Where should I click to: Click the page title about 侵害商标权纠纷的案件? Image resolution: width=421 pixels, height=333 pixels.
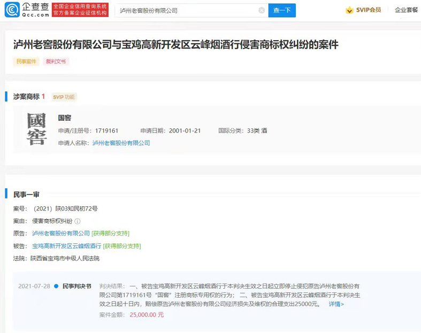click(x=176, y=44)
